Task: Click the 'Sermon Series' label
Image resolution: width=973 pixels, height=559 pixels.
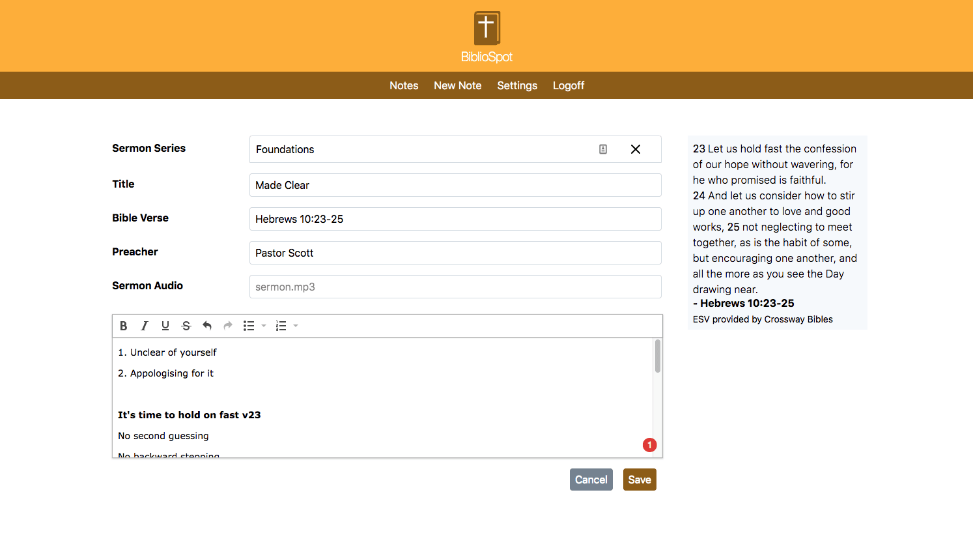Action: 148,148
